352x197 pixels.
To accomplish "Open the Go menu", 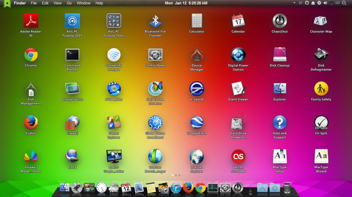I will (x=69, y=3).
